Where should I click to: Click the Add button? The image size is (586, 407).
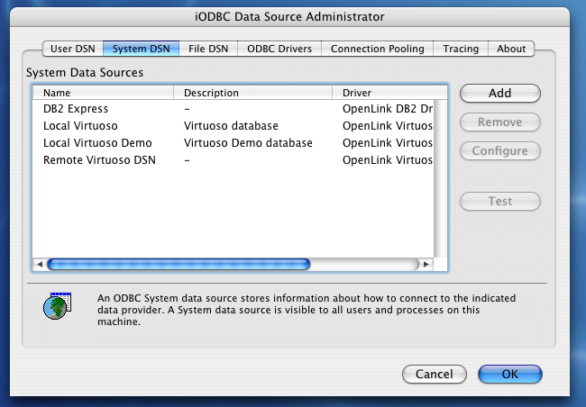point(500,93)
